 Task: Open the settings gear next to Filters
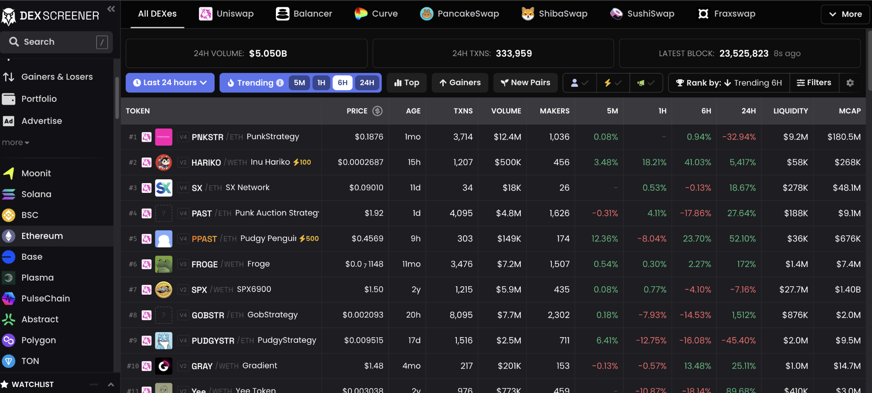point(850,83)
